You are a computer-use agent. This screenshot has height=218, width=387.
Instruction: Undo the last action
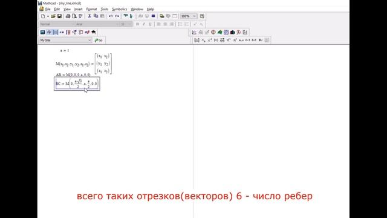tap(111, 16)
